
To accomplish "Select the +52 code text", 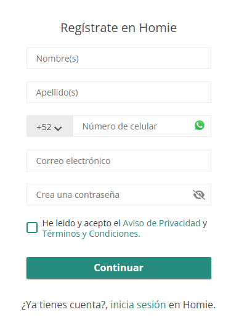I will (x=44, y=127).
